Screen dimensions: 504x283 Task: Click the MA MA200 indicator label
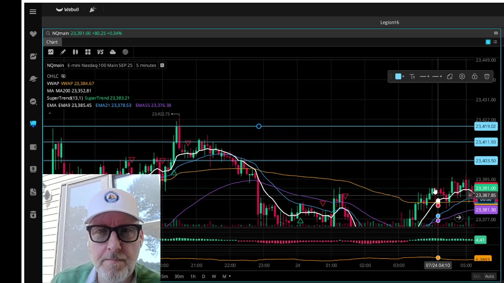pos(69,91)
